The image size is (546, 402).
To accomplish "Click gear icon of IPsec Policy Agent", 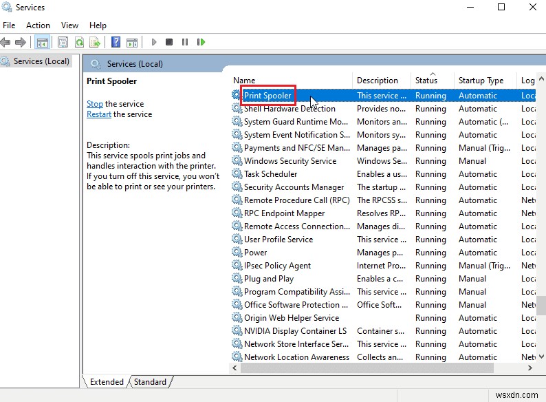I will 237,265.
